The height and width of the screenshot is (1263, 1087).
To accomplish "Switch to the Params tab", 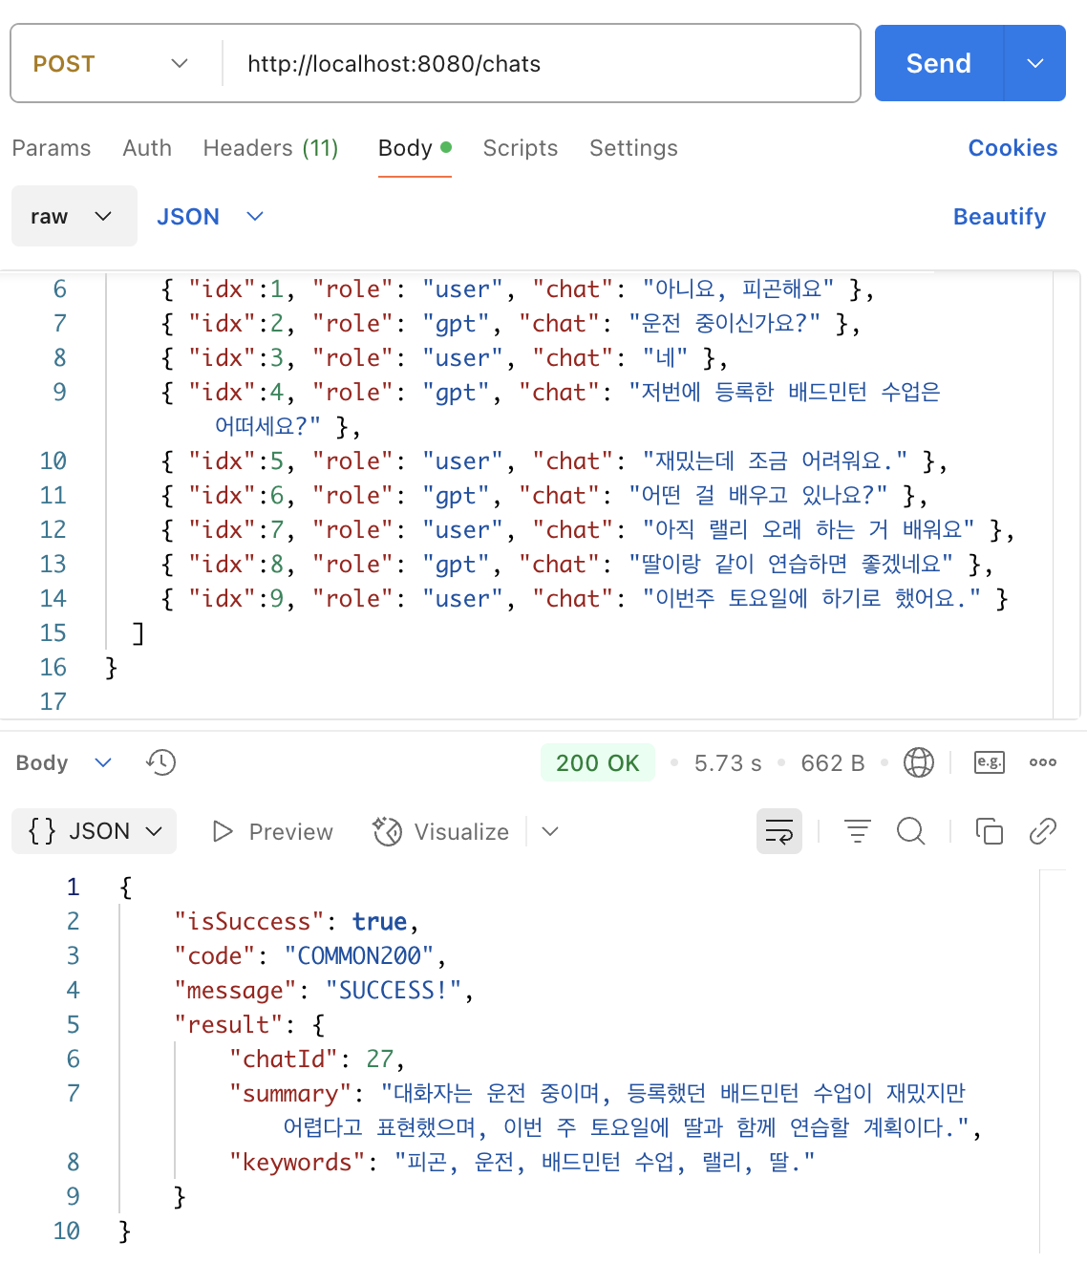I will click(x=52, y=148).
